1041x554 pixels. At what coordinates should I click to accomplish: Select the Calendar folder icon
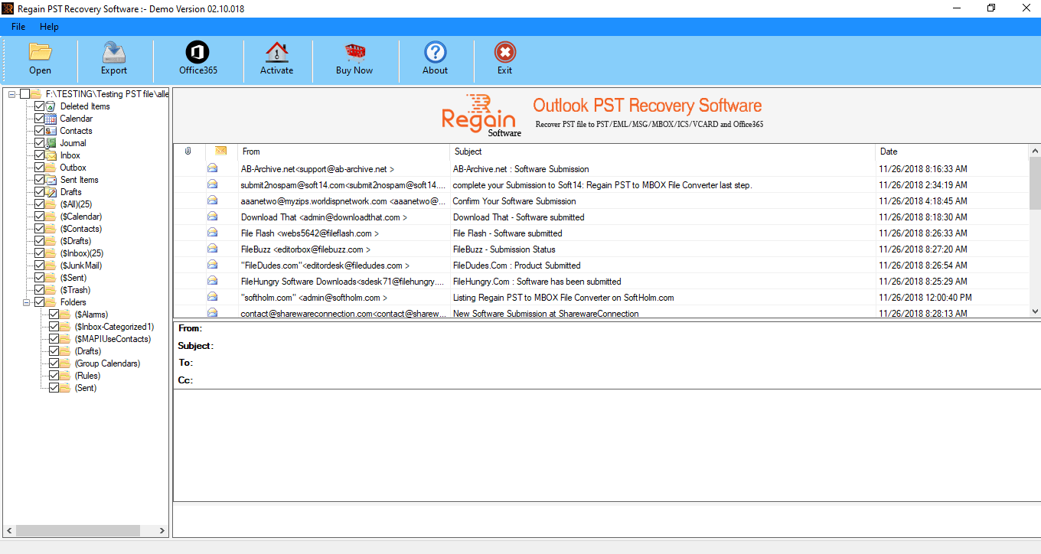click(x=51, y=119)
